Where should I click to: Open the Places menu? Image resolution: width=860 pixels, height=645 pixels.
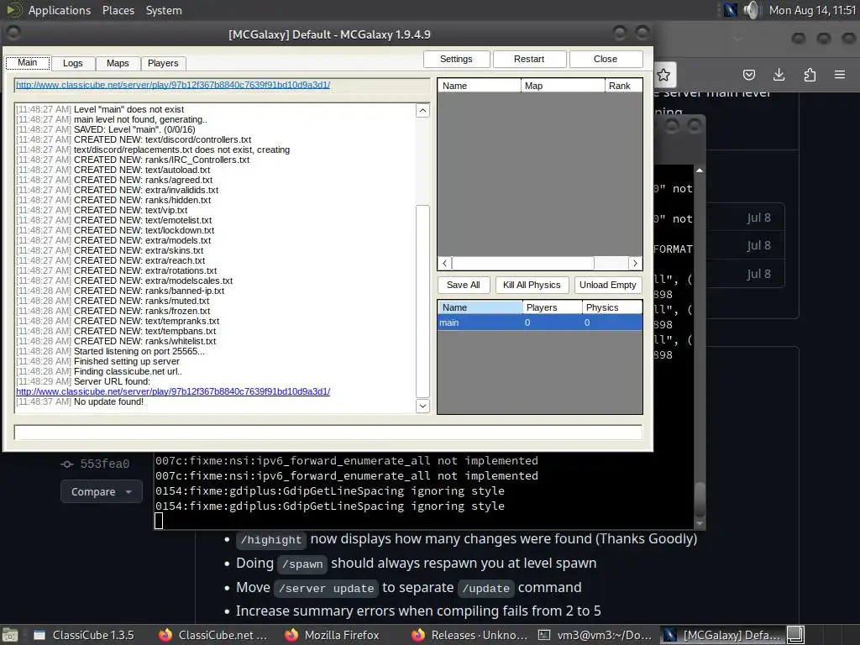point(118,10)
